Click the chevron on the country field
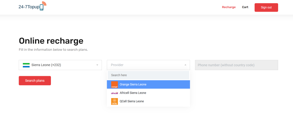293x120 pixels. (x=97, y=65)
